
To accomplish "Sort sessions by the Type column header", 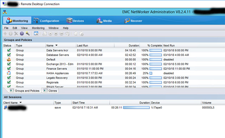I will pyautogui.click(x=58, y=103).
